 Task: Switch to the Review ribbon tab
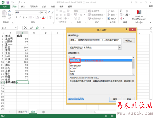(x=61, y=7)
